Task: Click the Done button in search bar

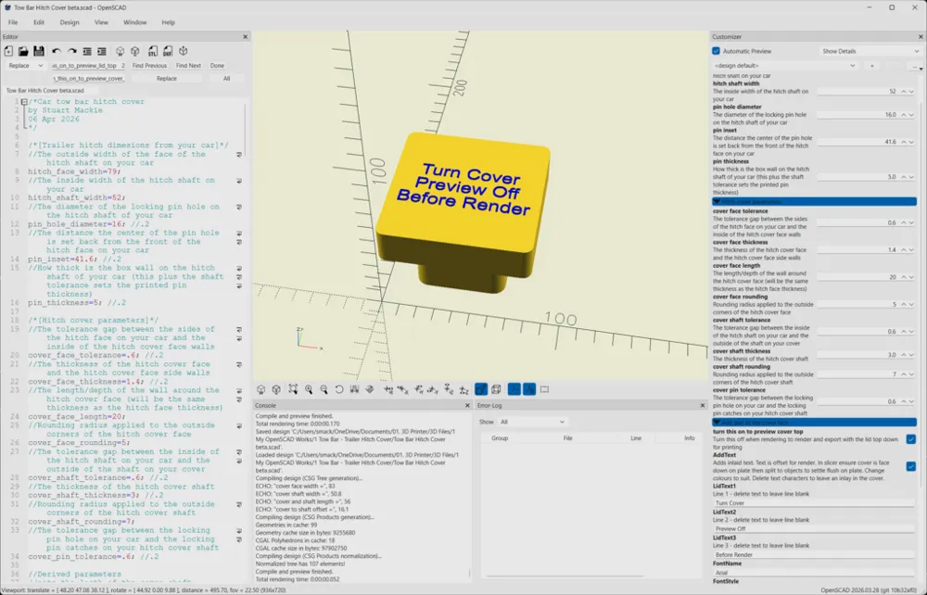Action: click(x=217, y=66)
